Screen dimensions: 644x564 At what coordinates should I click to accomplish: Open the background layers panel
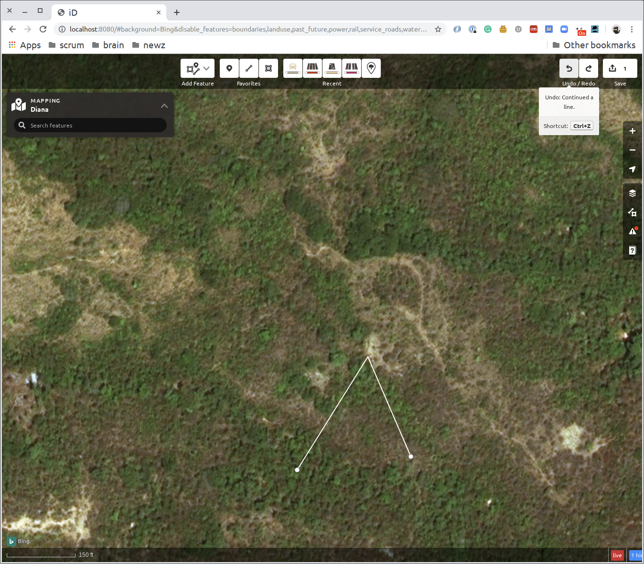[633, 193]
